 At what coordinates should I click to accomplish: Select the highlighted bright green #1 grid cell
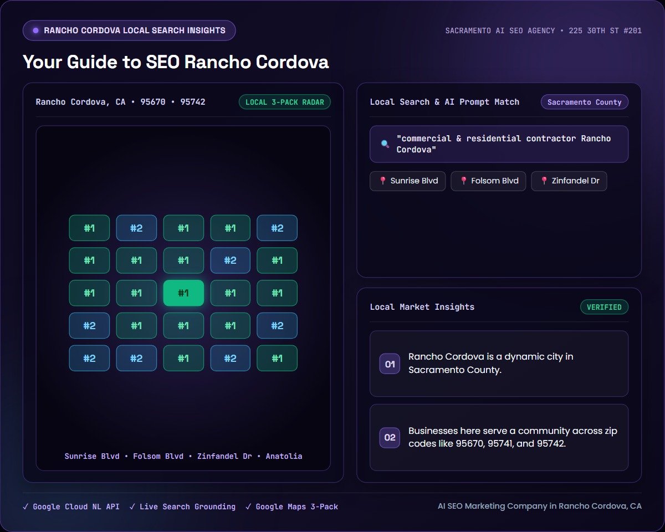click(183, 293)
